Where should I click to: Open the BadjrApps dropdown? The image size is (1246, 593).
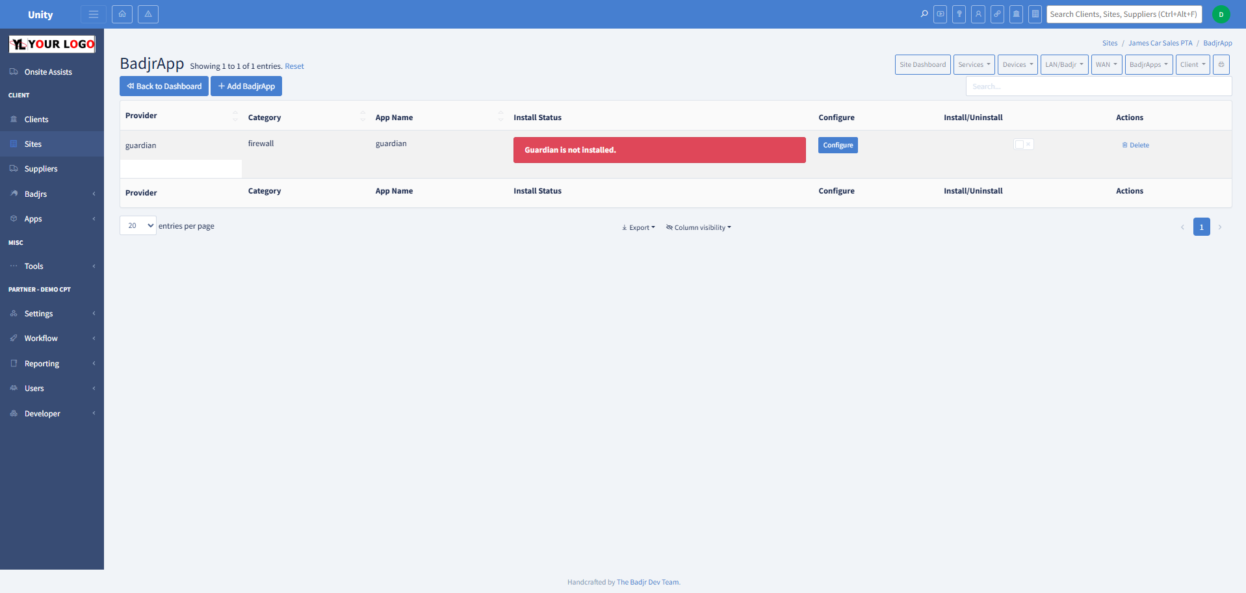[1149, 64]
